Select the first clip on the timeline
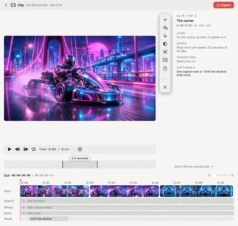Image resolution: width=238 pixels, height=226 pixels. pyautogui.click(x=55, y=191)
